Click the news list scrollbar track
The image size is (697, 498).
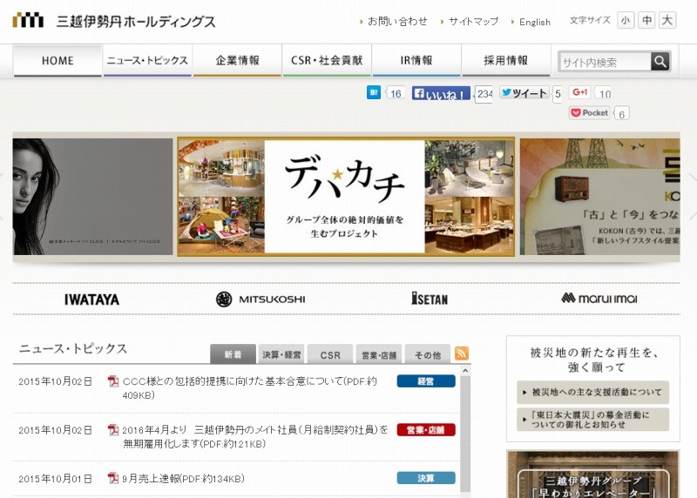click(465, 434)
